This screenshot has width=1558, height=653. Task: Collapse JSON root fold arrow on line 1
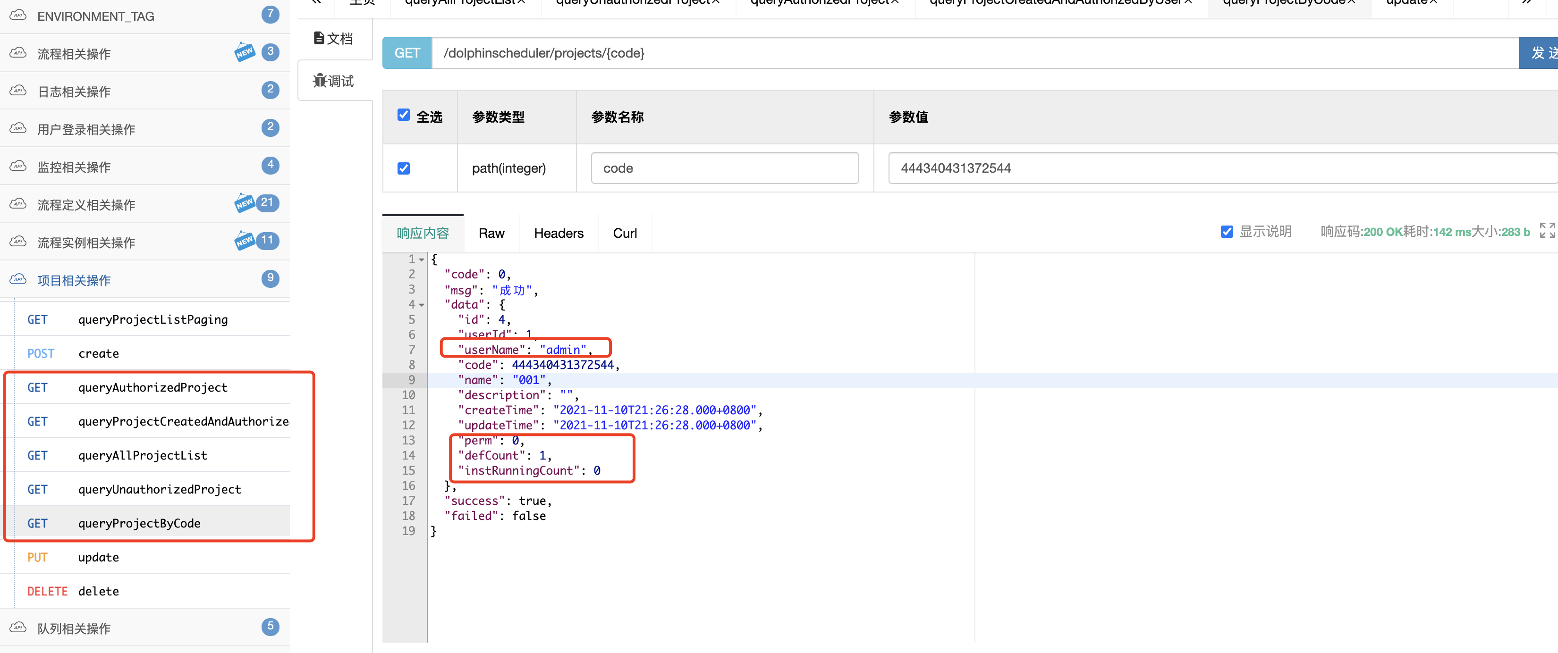(422, 260)
